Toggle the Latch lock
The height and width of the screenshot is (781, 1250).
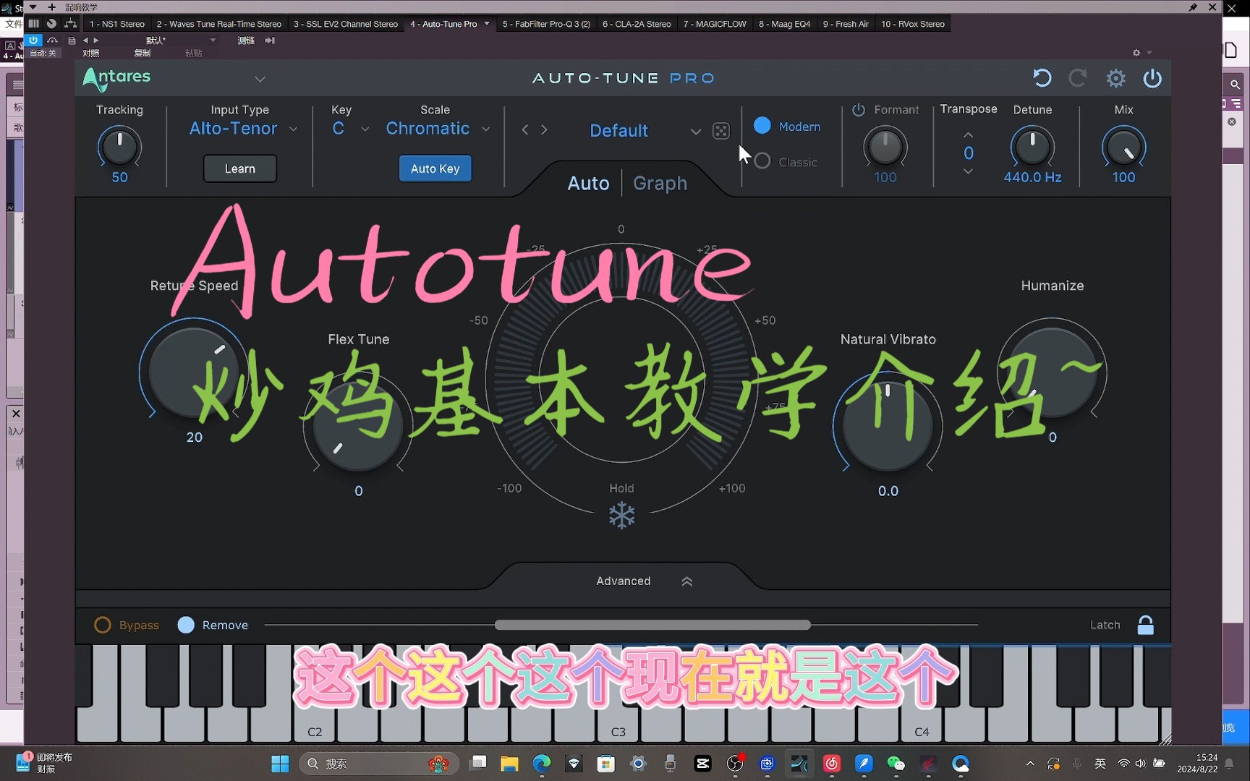(x=1146, y=625)
